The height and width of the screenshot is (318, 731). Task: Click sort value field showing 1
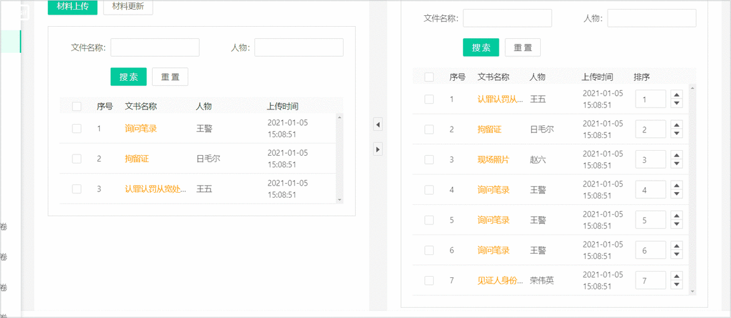(650, 99)
